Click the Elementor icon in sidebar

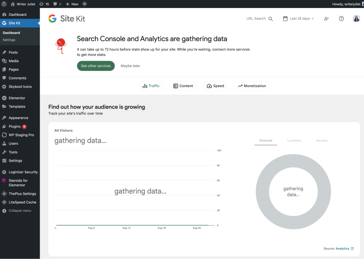[x=4, y=98]
